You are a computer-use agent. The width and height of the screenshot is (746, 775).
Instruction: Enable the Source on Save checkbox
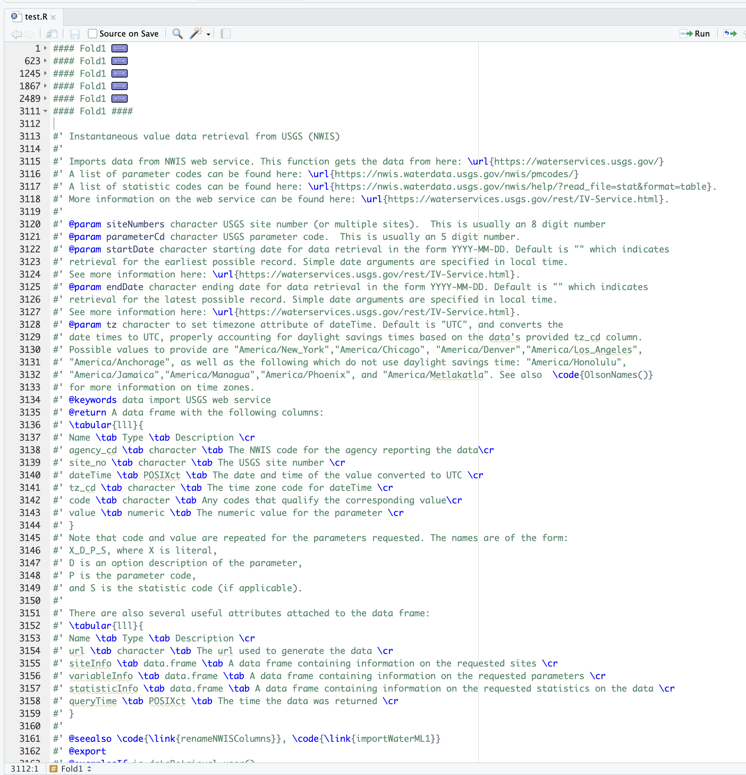pos(92,34)
